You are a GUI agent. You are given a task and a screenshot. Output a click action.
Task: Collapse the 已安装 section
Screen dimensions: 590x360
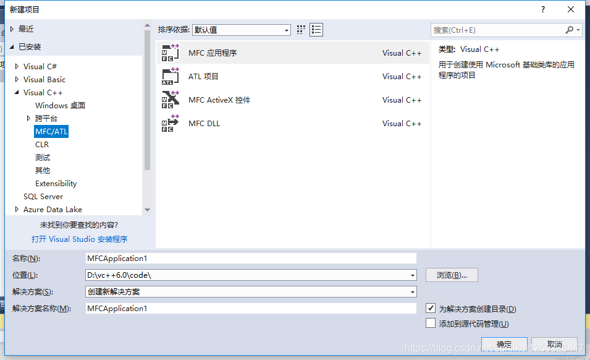pyautogui.click(x=12, y=46)
